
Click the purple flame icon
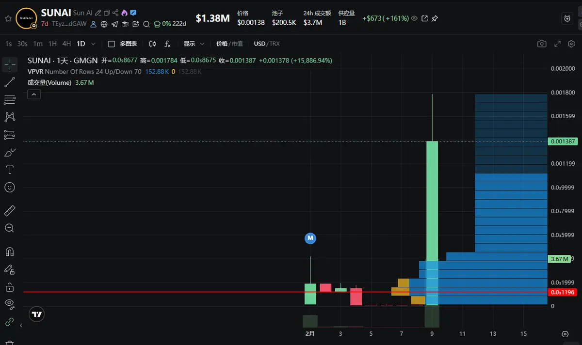124,13
